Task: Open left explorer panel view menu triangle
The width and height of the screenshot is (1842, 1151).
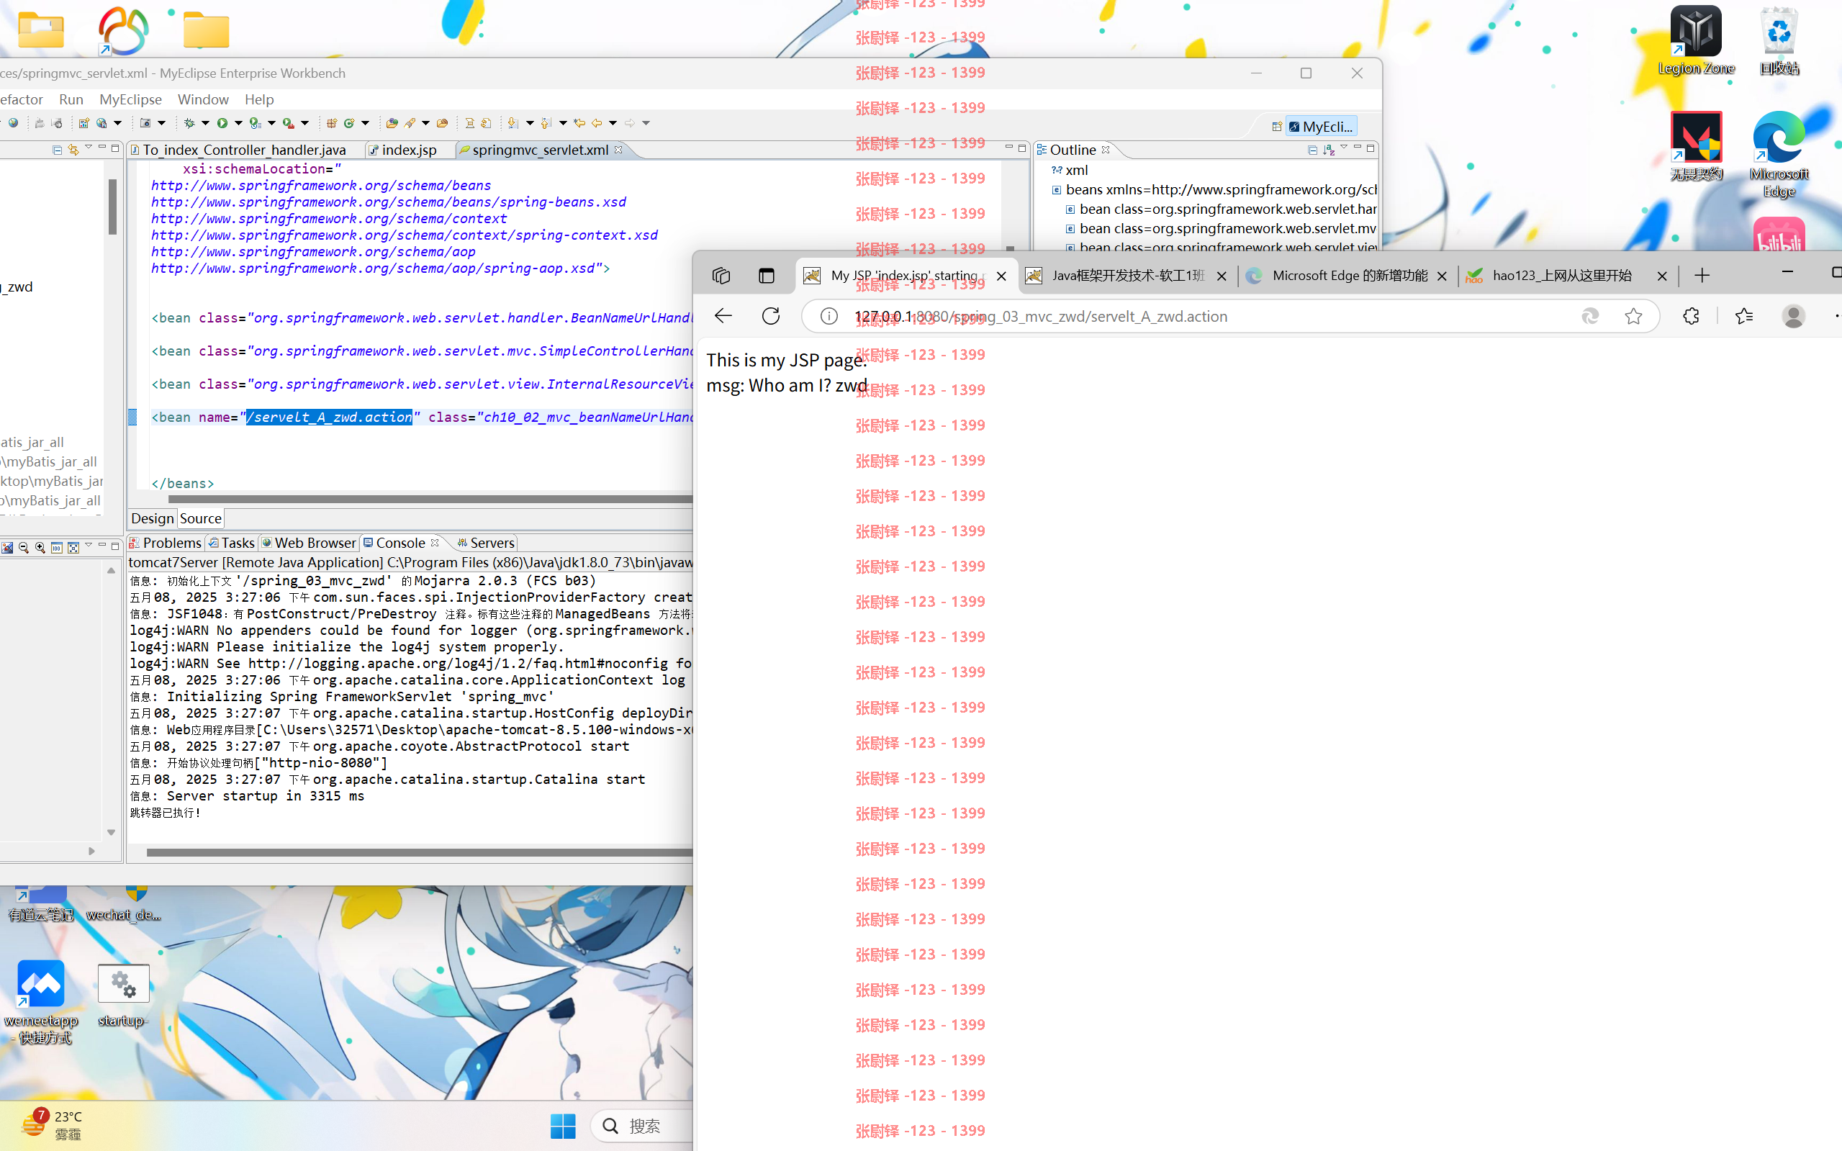Action: 89,148
